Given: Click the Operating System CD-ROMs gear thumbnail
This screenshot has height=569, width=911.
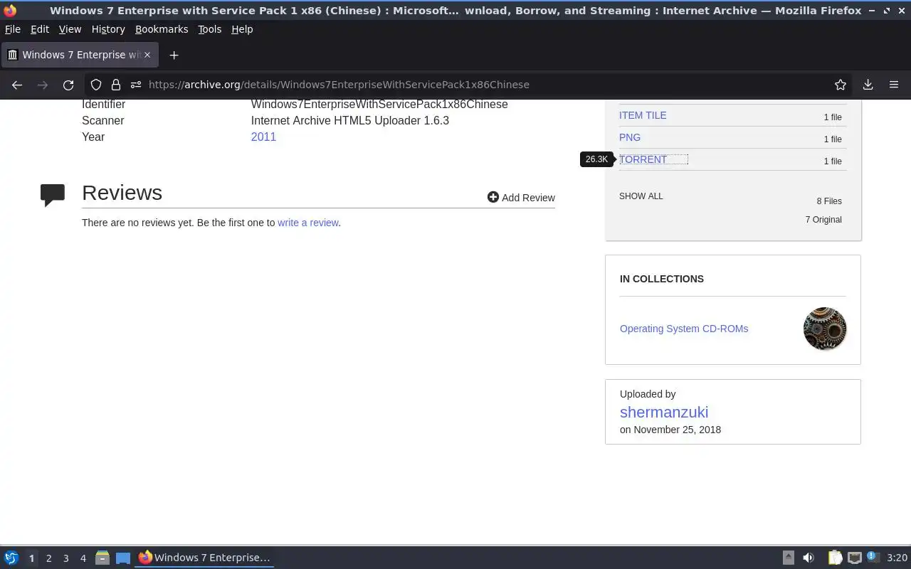Looking at the screenshot, I should pyautogui.click(x=825, y=329).
